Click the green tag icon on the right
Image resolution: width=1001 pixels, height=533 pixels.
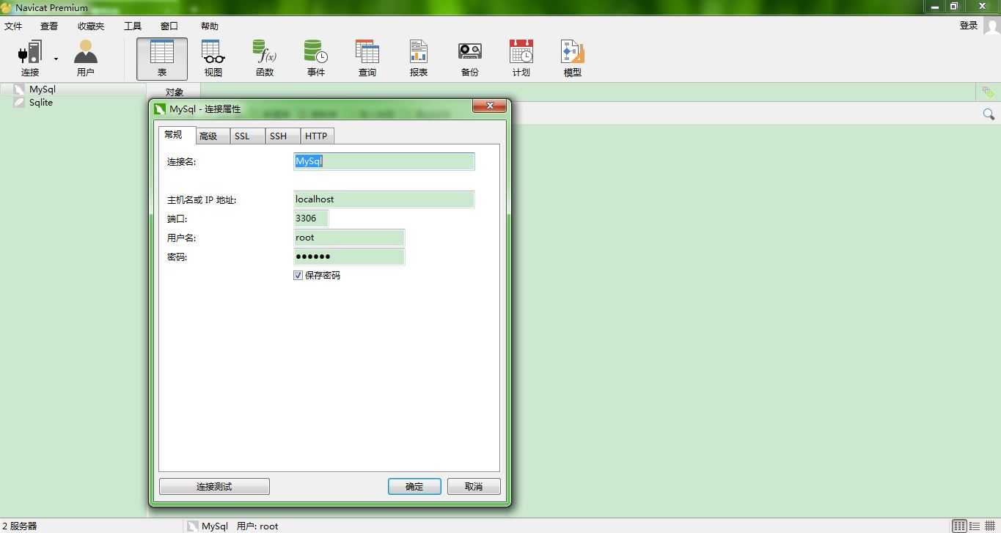click(989, 92)
